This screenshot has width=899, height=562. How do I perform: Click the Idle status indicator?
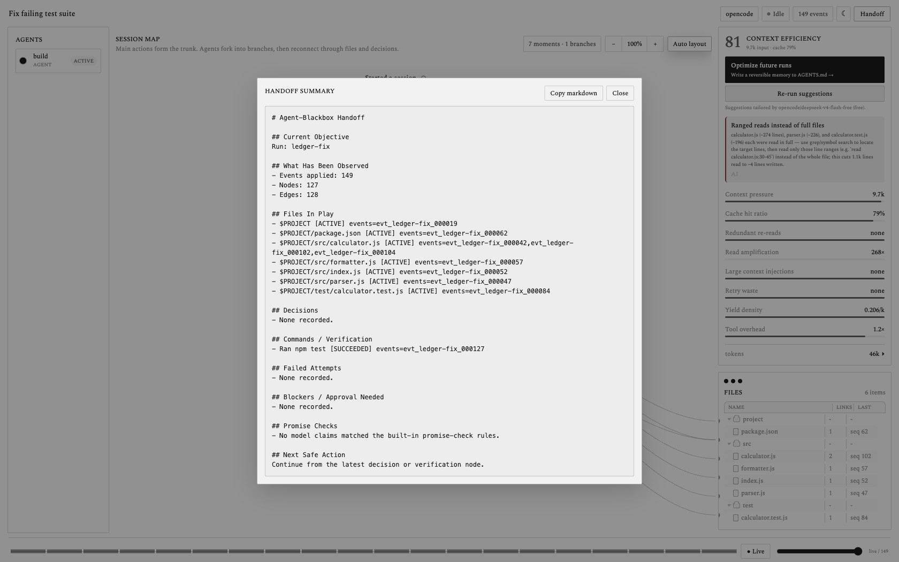tap(775, 14)
